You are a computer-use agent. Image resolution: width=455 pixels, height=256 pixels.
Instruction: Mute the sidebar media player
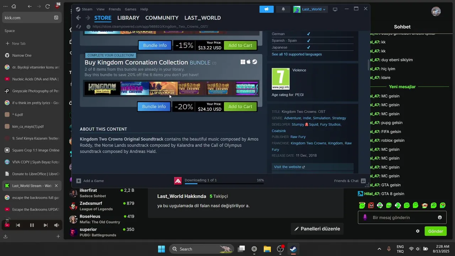tap(57, 225)
